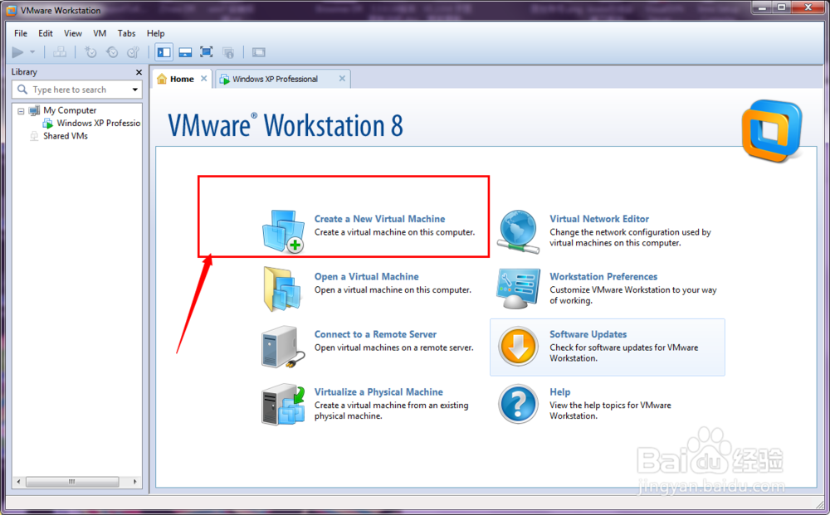Click the Virtualize a Physical Machine link
The height and width of the screenshot is (515, 830).
pyautogui.click(x=378, y=391)
